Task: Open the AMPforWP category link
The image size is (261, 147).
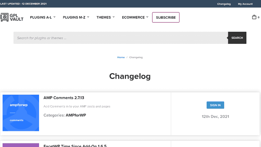Action: [76, 115]
